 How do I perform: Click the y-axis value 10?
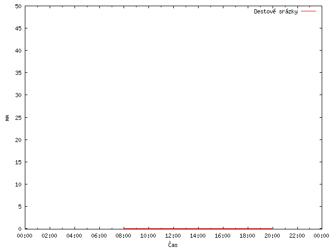[x=19, y=184]
